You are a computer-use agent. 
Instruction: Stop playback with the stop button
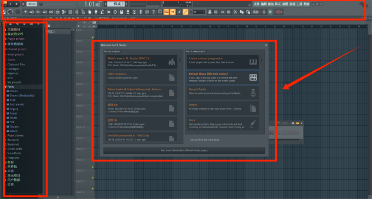[16, 4]
